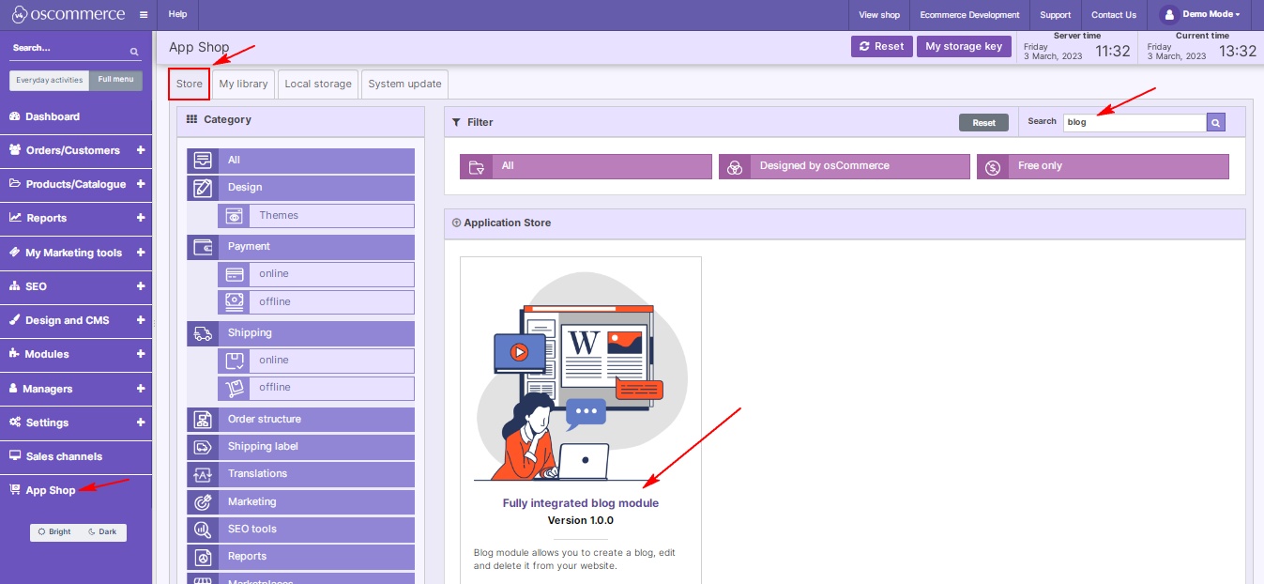
Task: Expand the Modules sidebar section
Action: coord(141,354)
